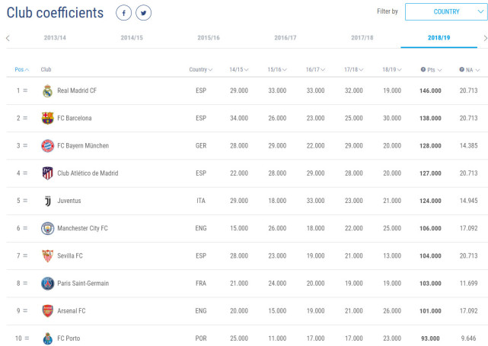Open the FC Barcelona club link
The image size is (488, 346).
(75, 118)
